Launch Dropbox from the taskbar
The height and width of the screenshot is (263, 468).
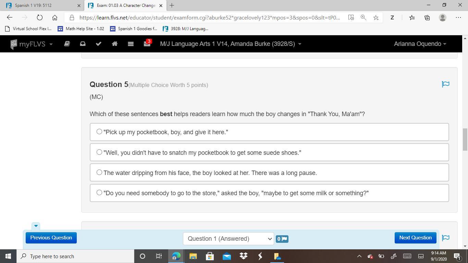point(244,256)
